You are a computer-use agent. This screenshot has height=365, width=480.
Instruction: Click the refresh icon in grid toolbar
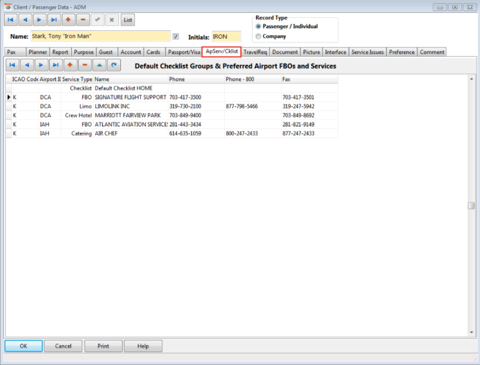114,65
